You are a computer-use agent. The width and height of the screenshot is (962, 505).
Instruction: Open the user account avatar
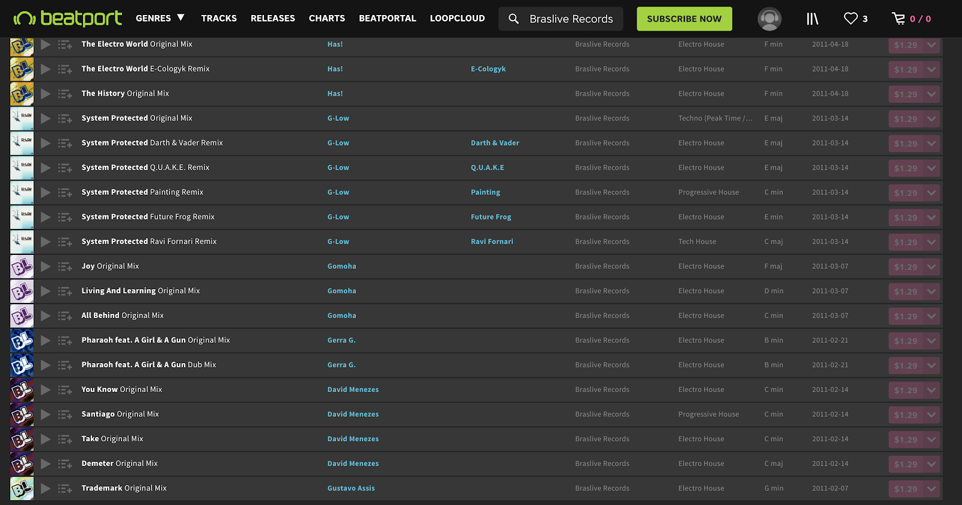(770, 19)
